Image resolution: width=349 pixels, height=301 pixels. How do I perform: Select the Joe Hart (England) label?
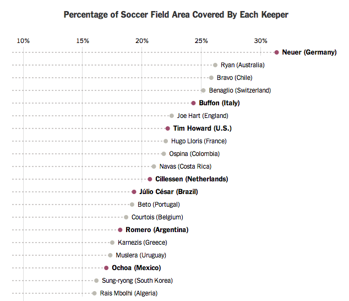(203, 116)
